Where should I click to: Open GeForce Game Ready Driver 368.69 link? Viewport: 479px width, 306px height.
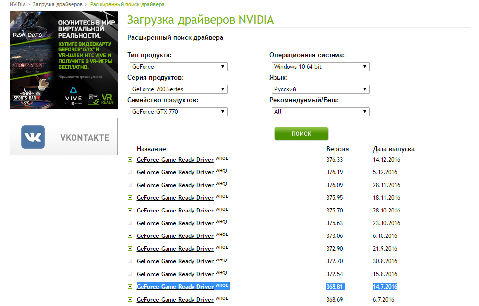pos(175,300)
